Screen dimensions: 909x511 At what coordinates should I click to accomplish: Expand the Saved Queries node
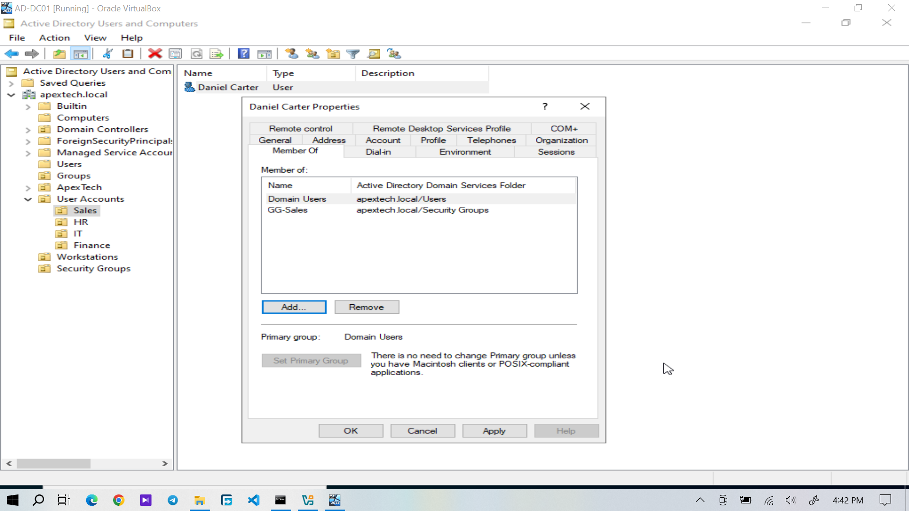(11, 84)
